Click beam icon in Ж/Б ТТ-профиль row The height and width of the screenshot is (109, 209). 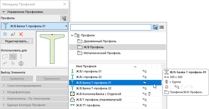pos(145,105)
